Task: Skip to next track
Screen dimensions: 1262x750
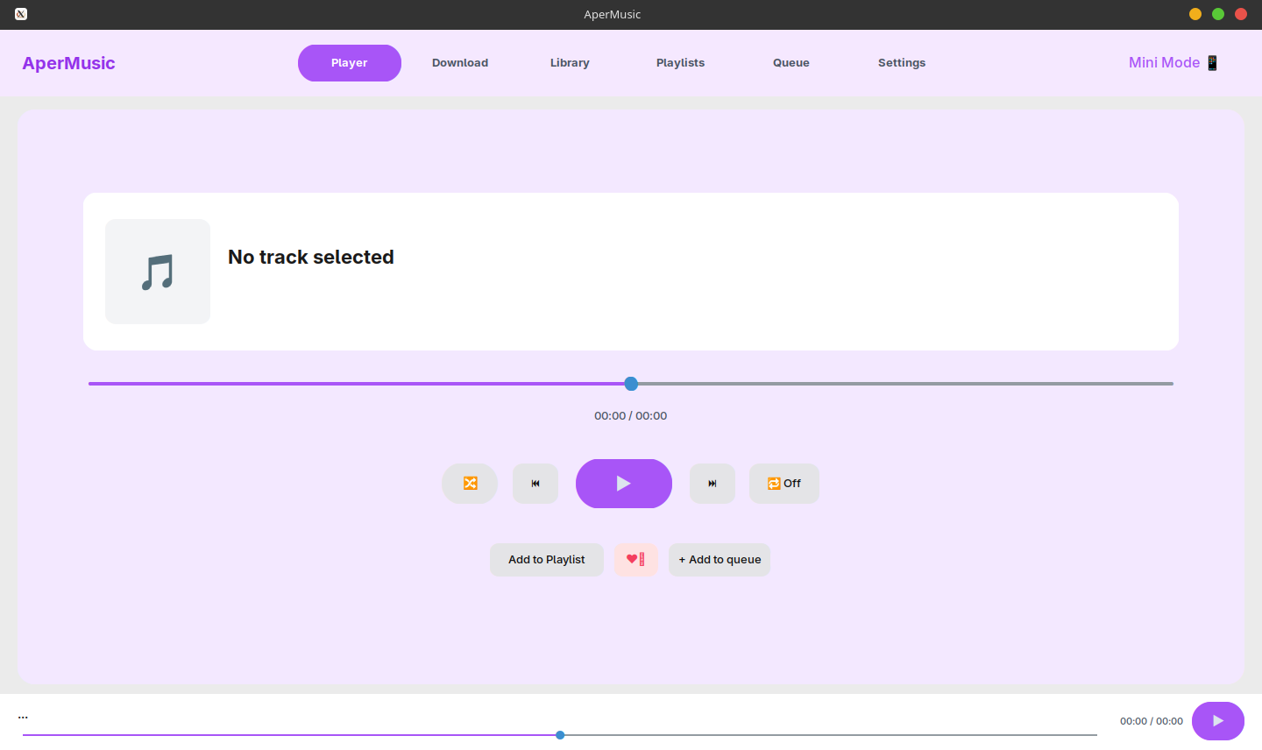Action: tap(713, 484)
